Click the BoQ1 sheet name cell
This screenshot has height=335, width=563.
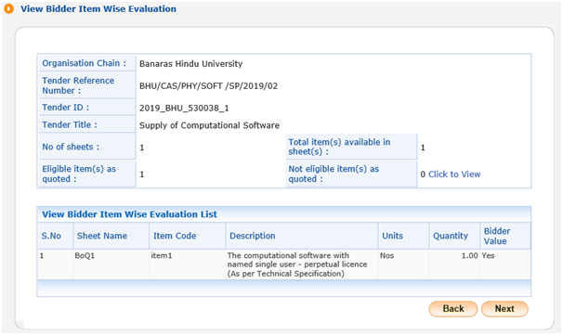coord(85,256)
